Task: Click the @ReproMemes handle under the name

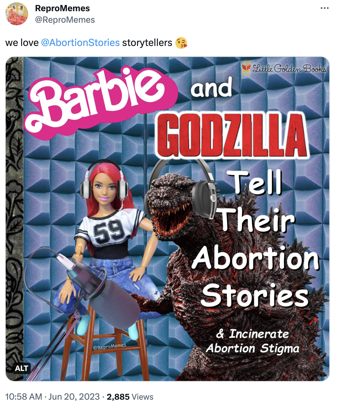Action: point(65,20)
